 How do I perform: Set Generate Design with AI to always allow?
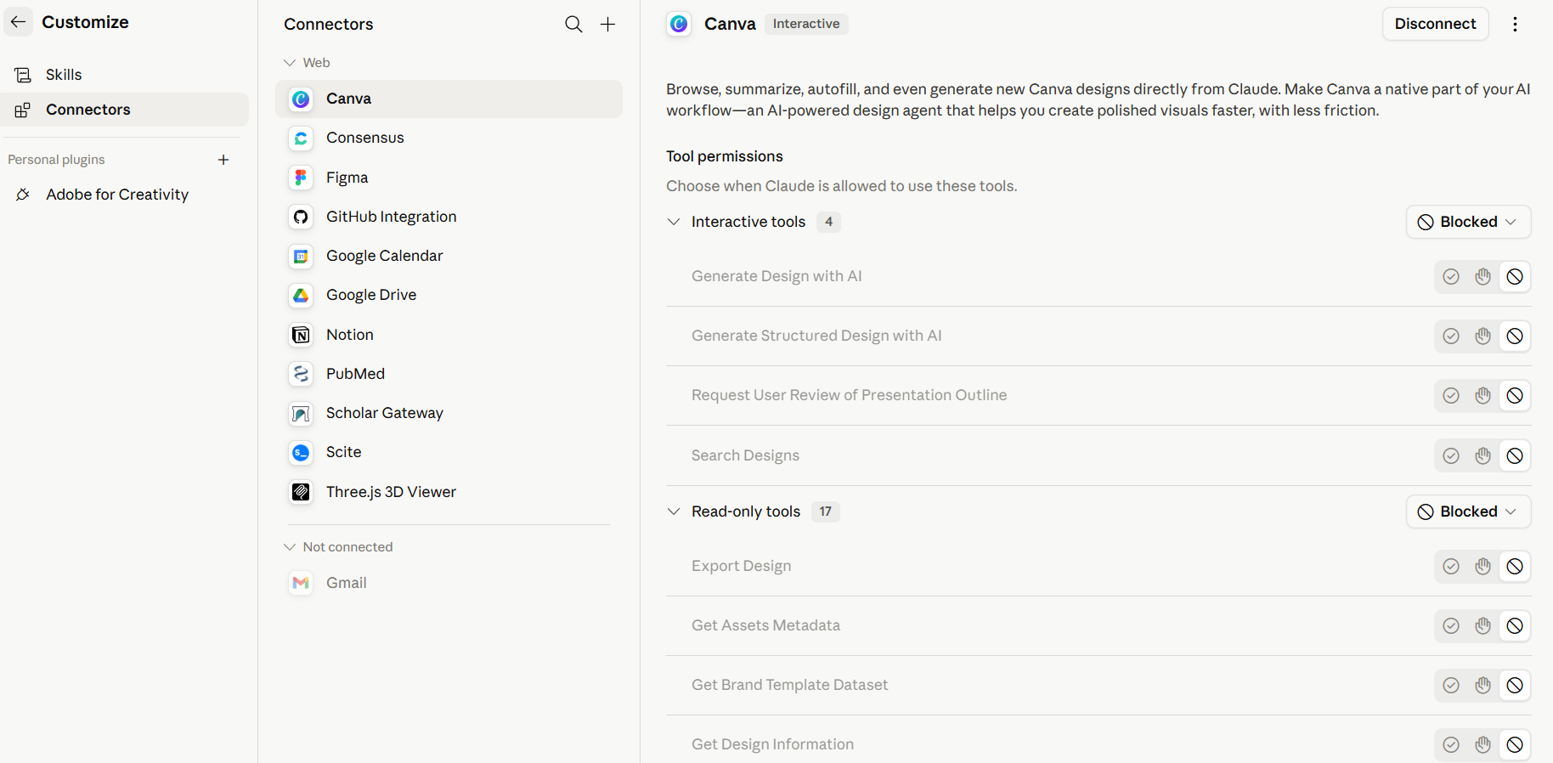[1451, 276]
